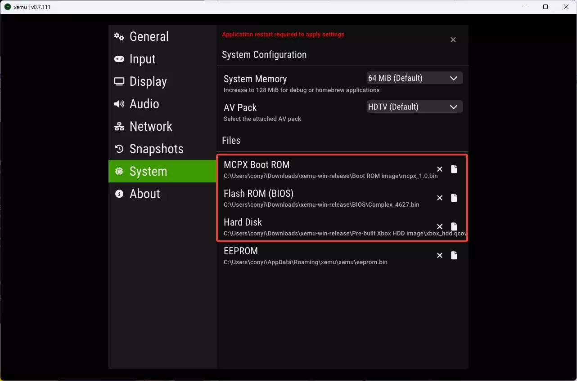Clear the EEPROM file path
This screenshot has height=381, width=577.
tap(440, 255)
